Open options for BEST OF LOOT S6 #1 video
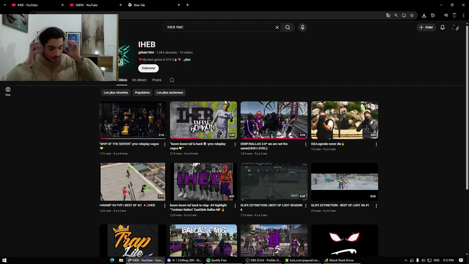This screenshot has height=264, width=469. coord(376,206)
